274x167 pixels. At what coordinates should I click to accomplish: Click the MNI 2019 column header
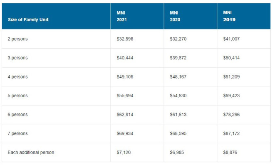point(228,16)
